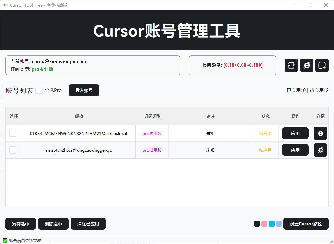Click the application icon in the title bar
Image resolution: width=334 pixels, height=244 pixels.
[5, 5]
